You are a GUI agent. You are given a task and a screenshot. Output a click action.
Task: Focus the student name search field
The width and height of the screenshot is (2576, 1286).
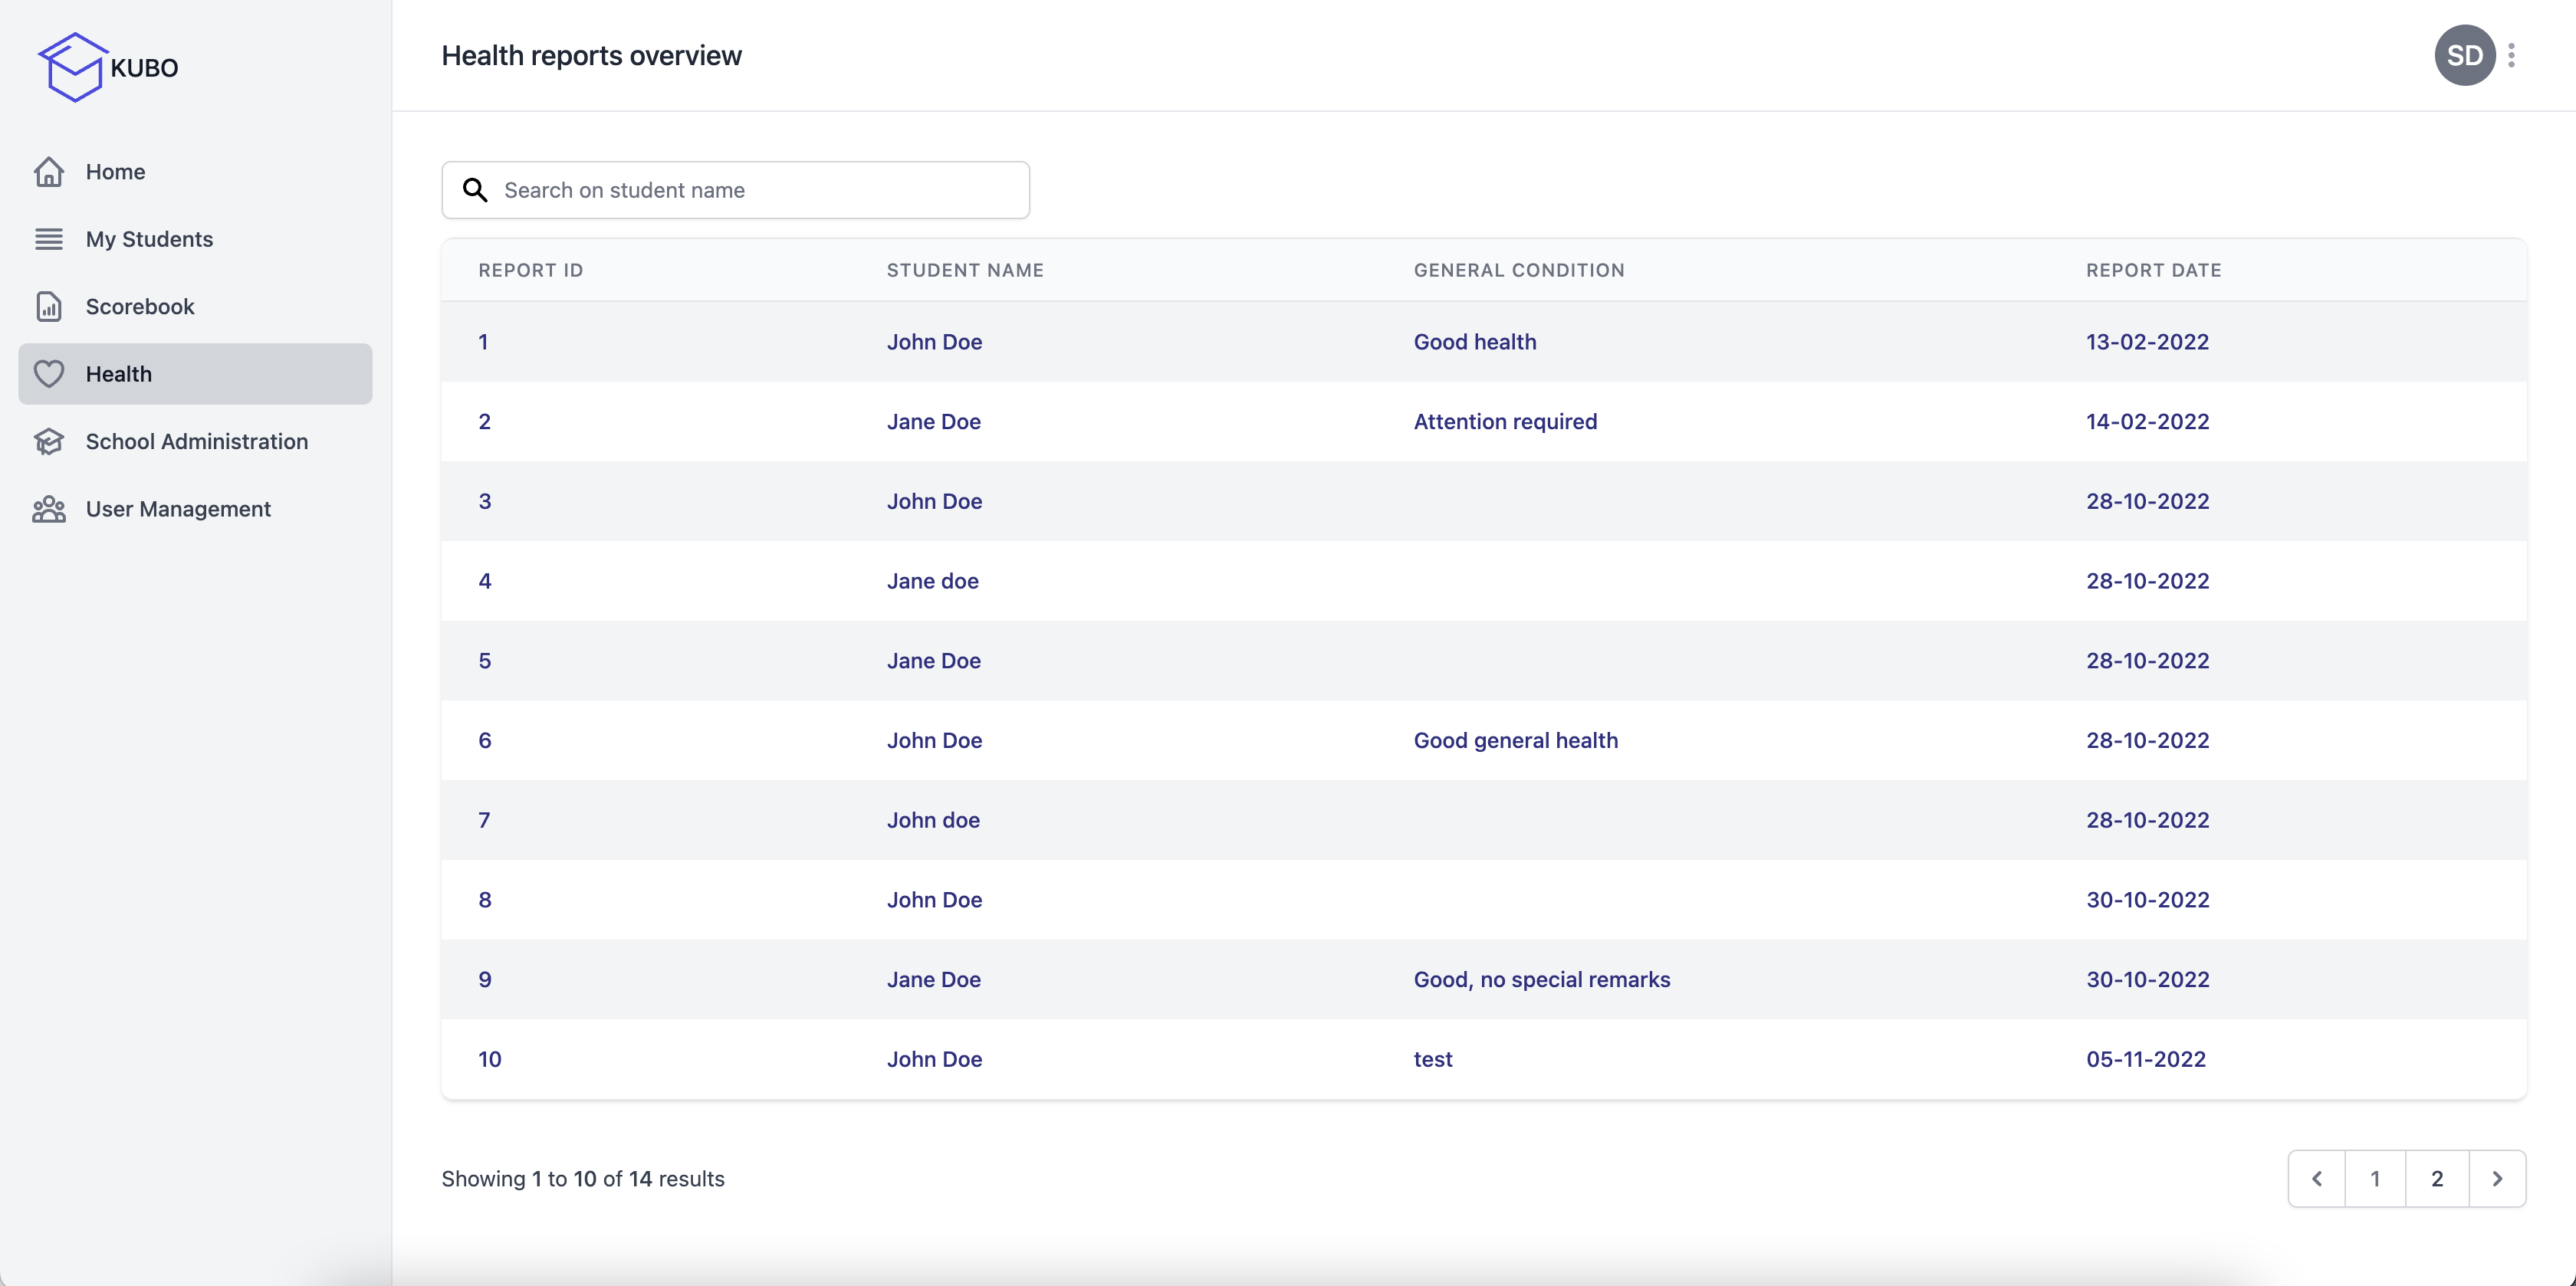click(735, 190)
